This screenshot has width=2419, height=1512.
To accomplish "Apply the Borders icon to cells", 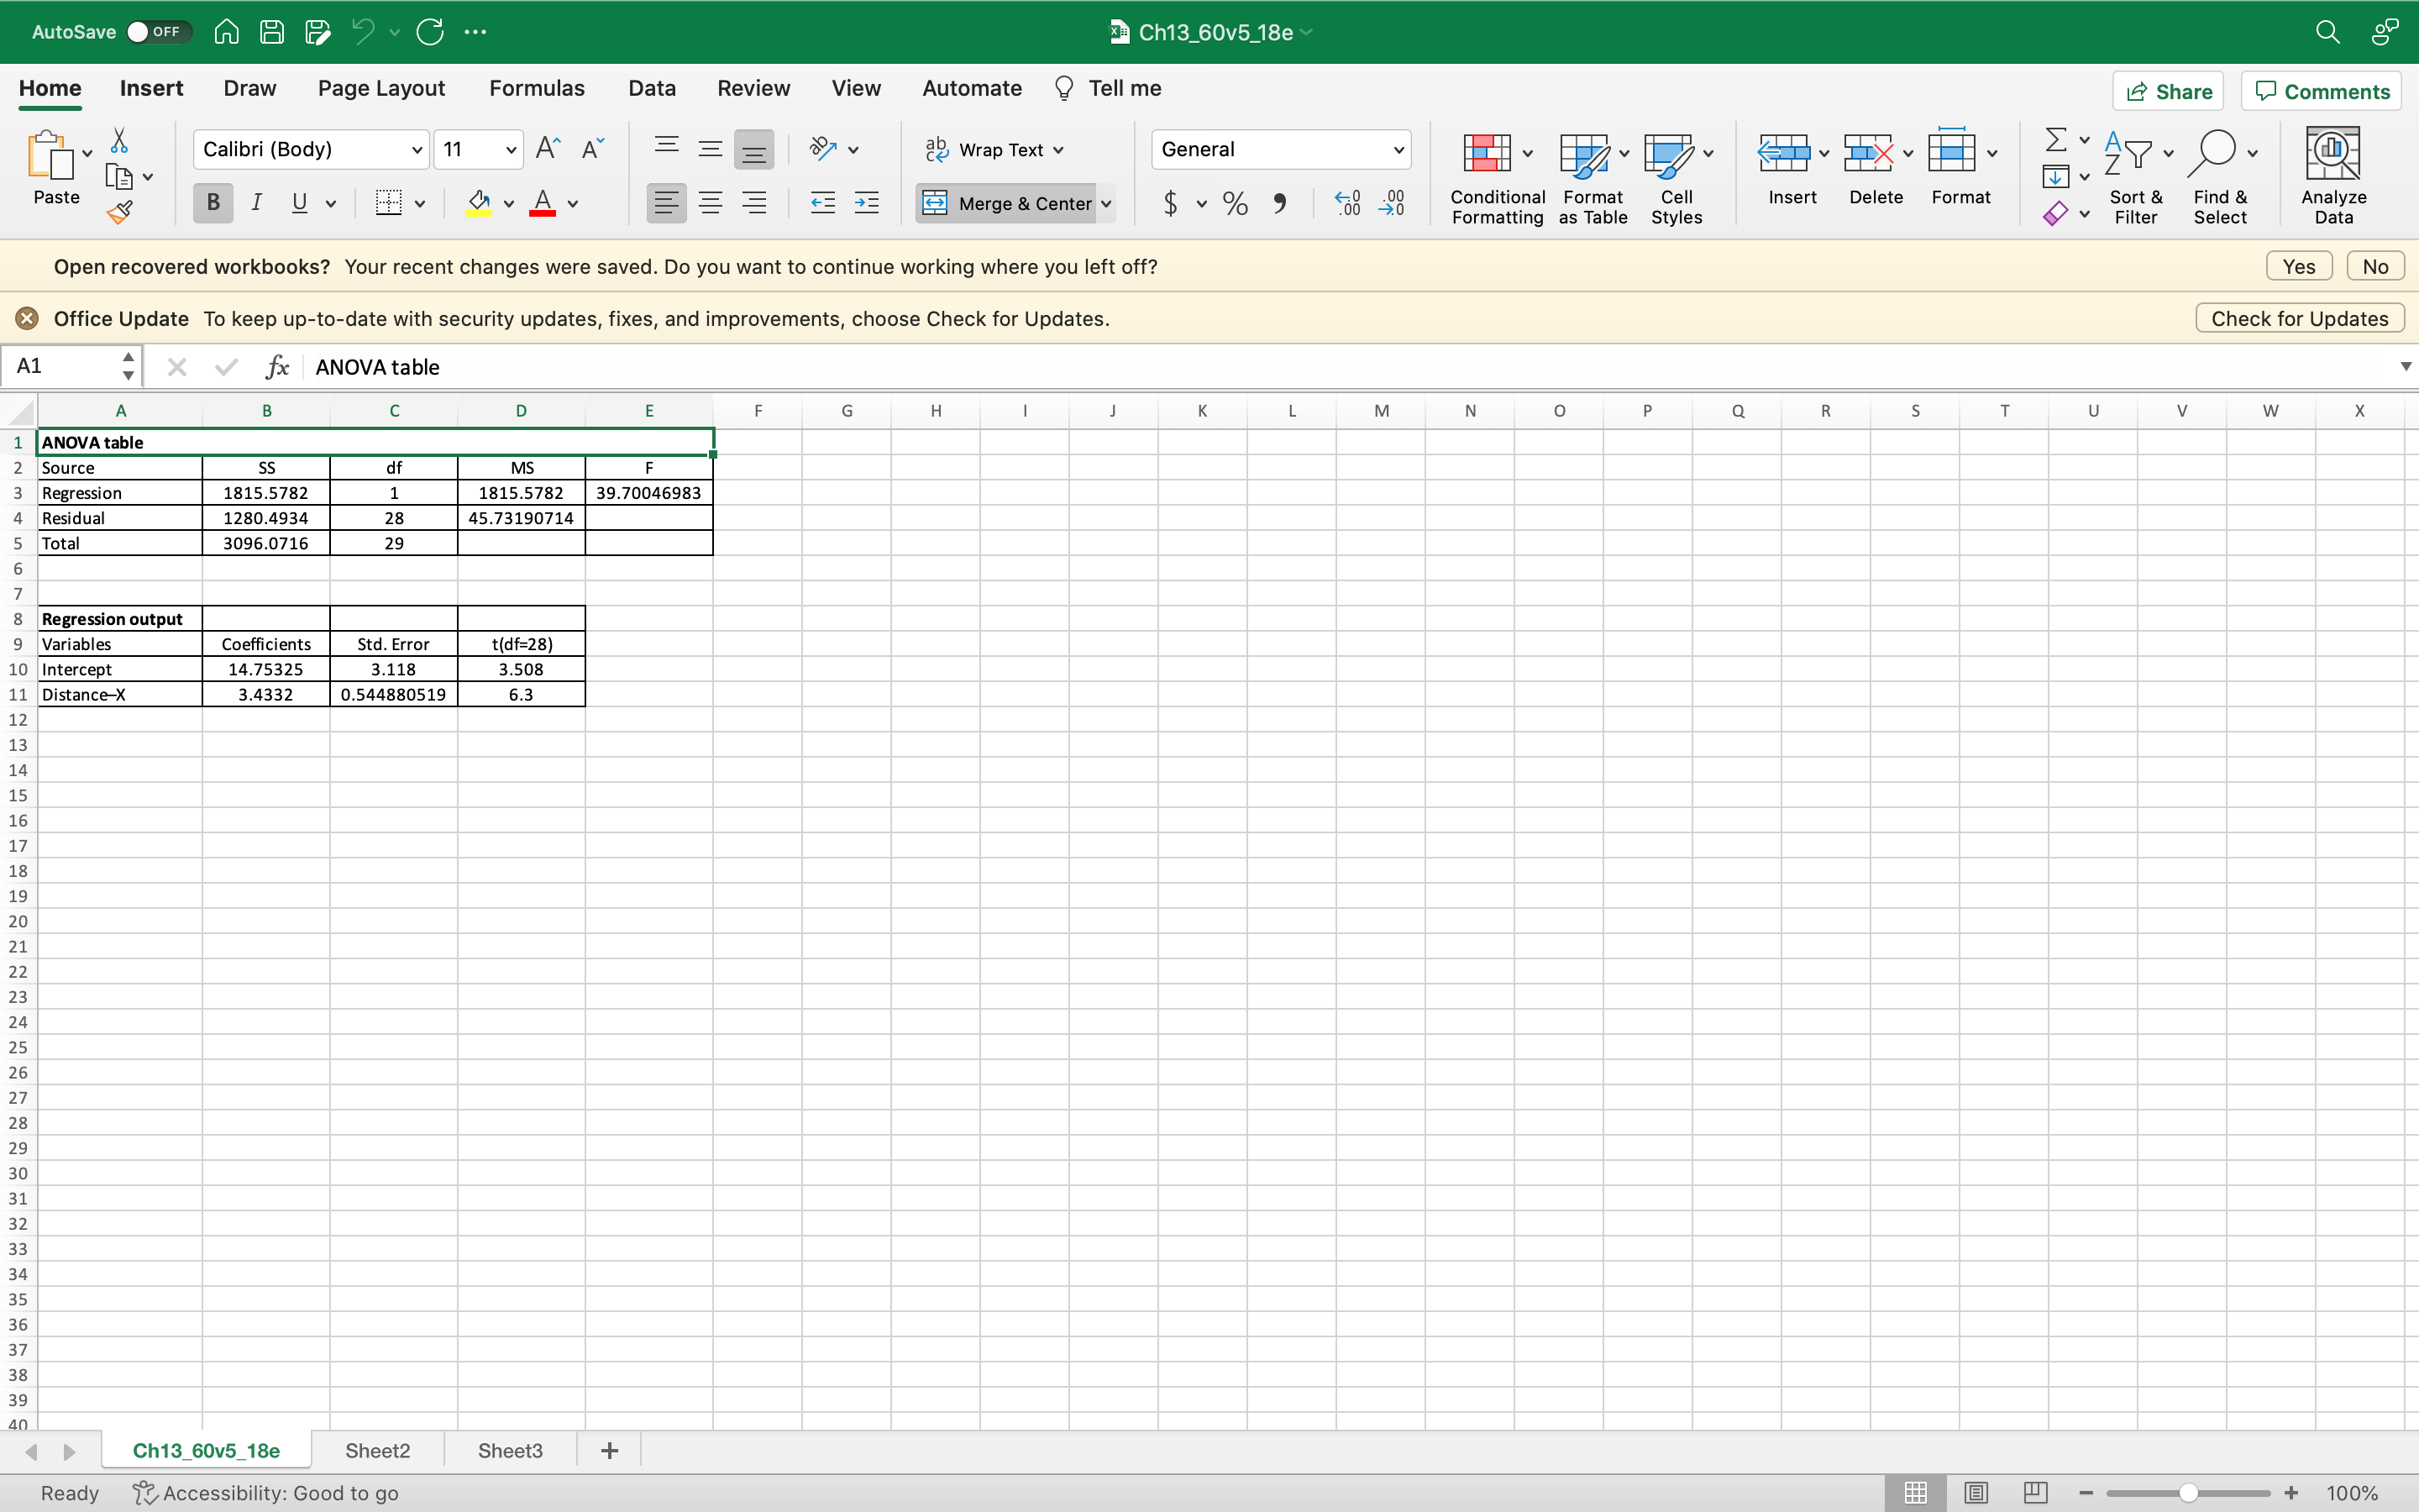I will point(388,203).
